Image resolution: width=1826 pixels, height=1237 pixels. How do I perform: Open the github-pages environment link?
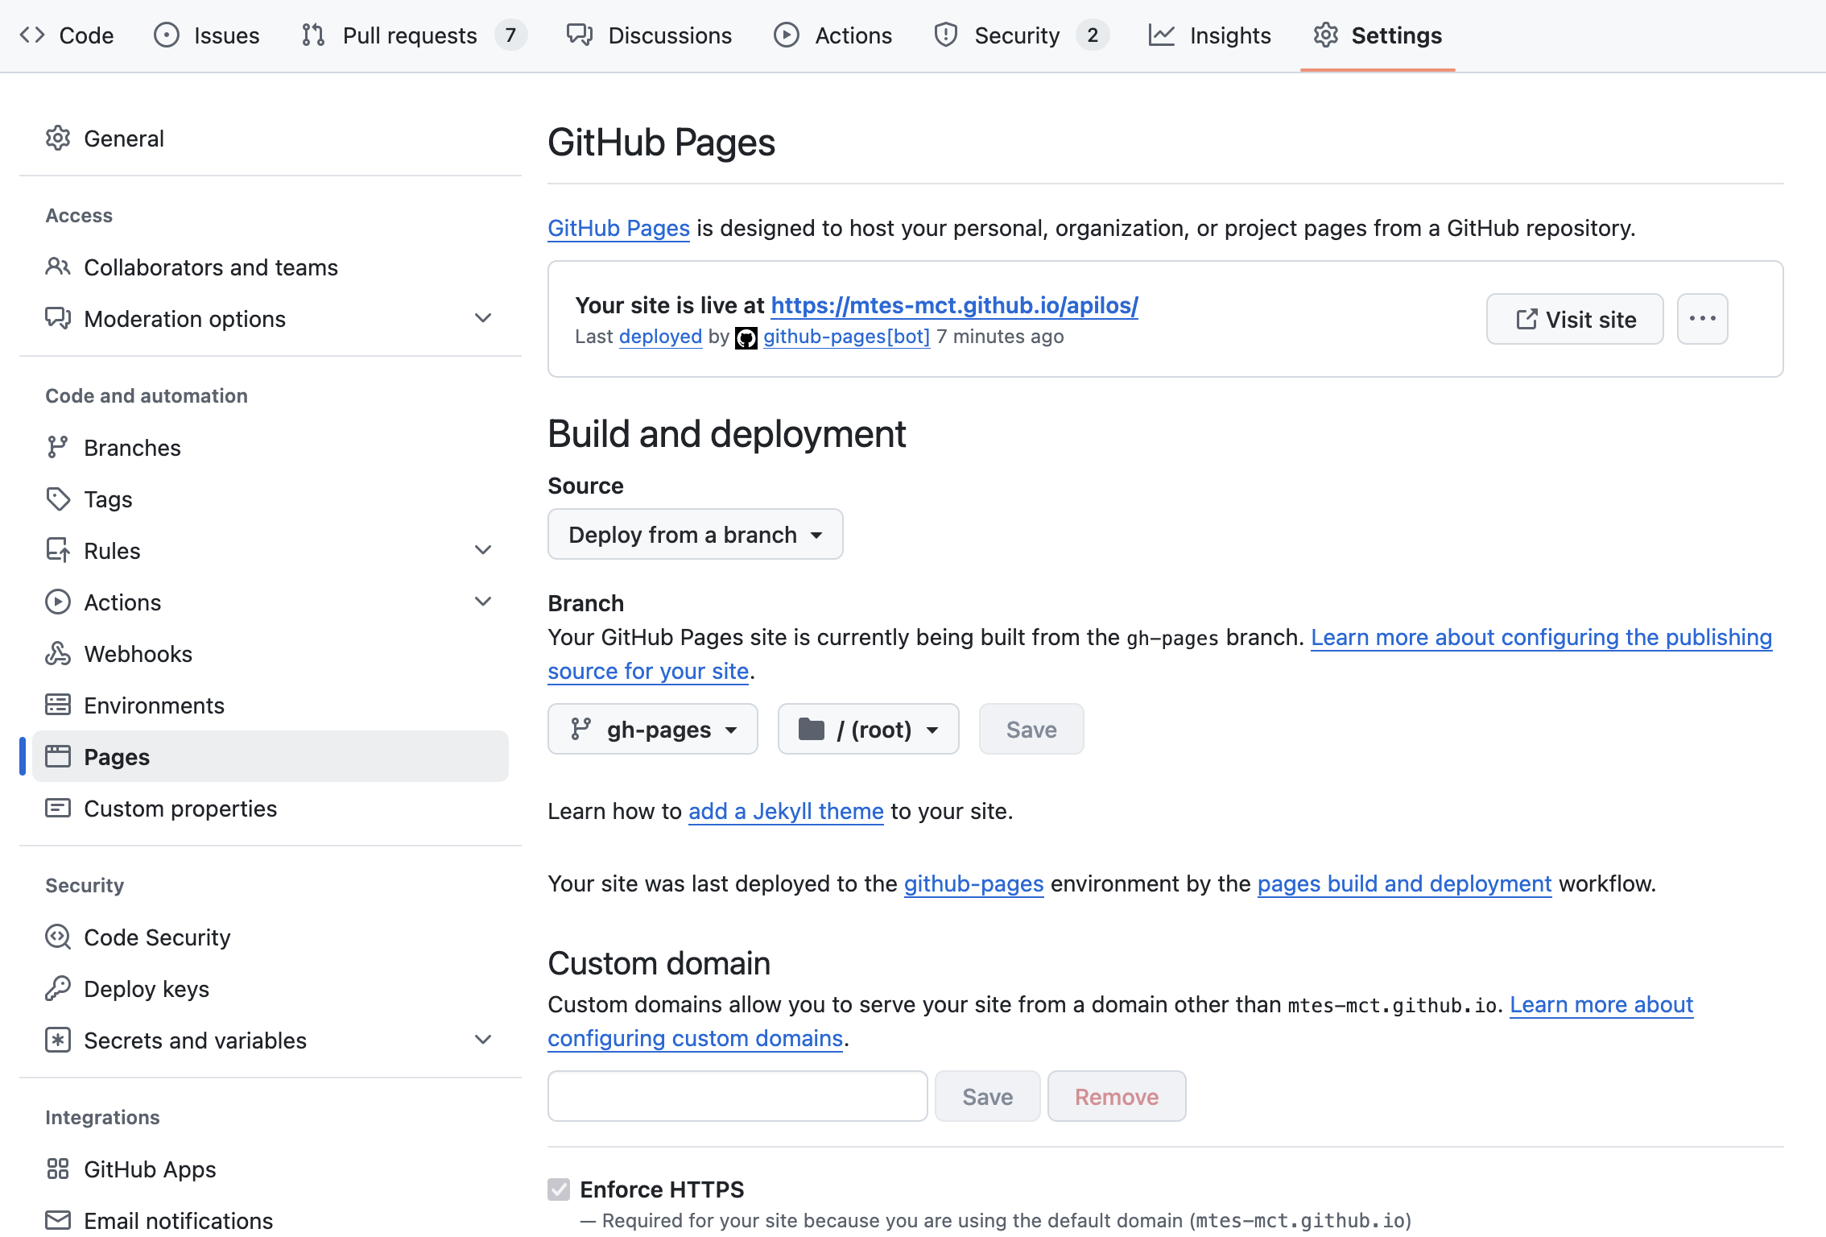coord(973,884)
